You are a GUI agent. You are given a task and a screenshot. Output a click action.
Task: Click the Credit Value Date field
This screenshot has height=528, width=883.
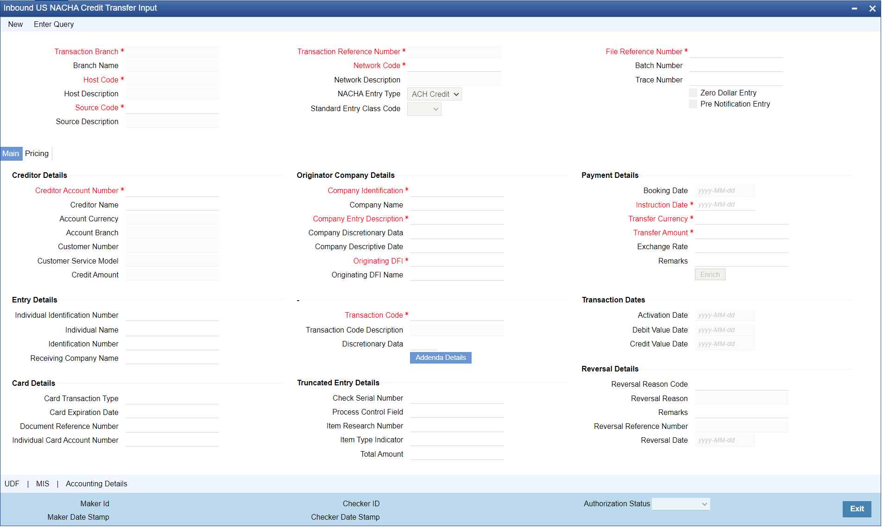pos(725,344)
